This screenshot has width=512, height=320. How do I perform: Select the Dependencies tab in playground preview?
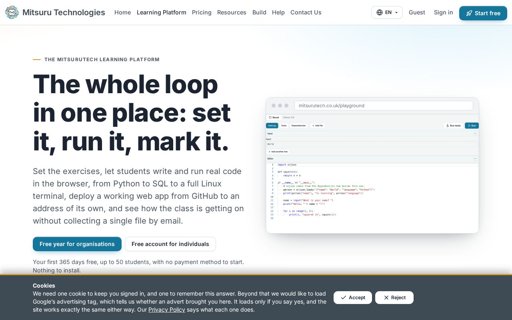coord(299,126)
